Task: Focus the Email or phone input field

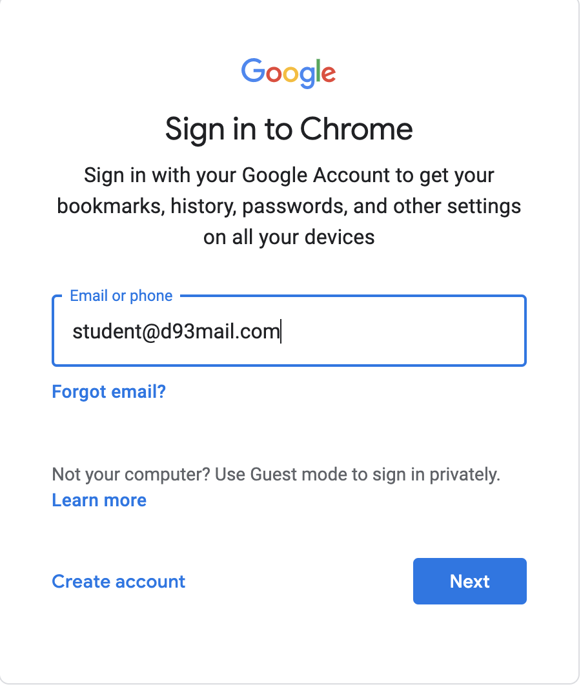Action: (400, 332)
